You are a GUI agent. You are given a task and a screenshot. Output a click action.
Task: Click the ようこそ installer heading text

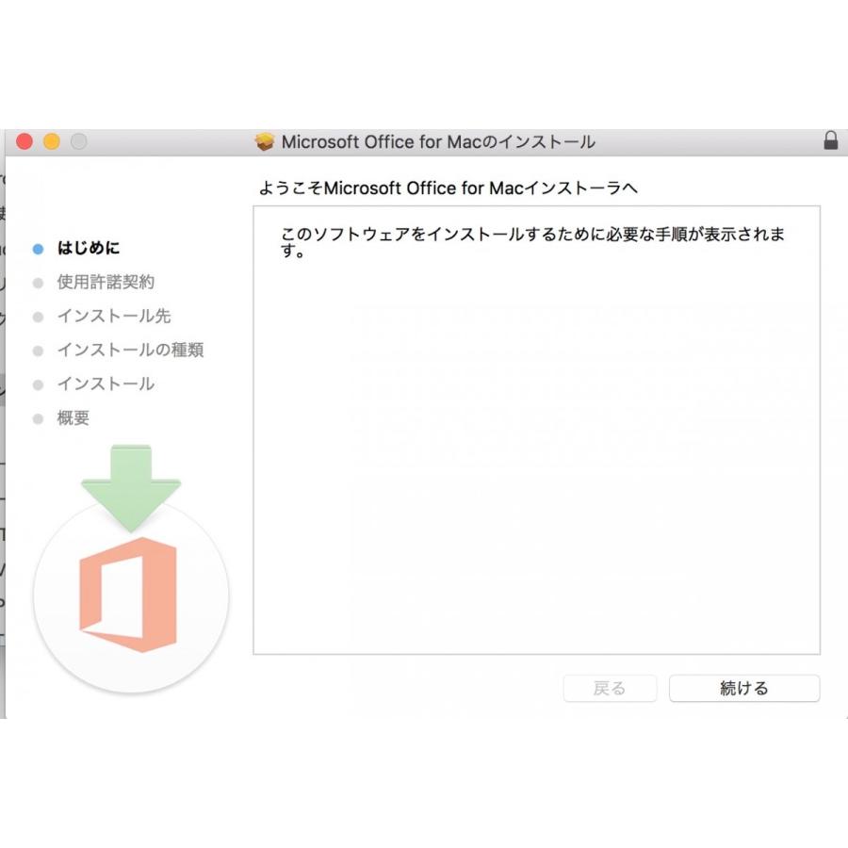(x=448, y=188)
